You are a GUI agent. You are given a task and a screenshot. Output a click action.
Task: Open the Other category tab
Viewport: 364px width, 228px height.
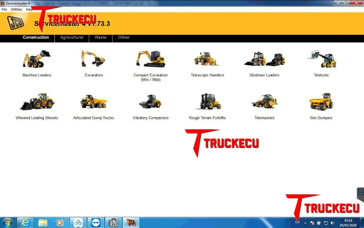(124, 38)
